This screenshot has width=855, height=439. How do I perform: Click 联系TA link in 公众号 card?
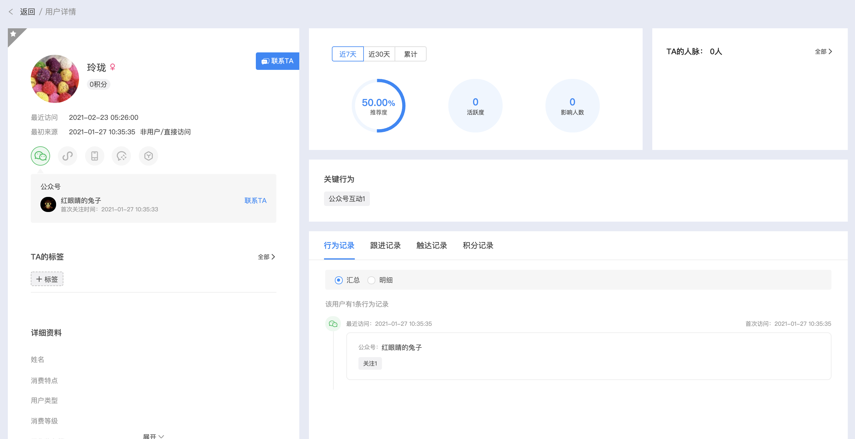(x=255, y=201)
